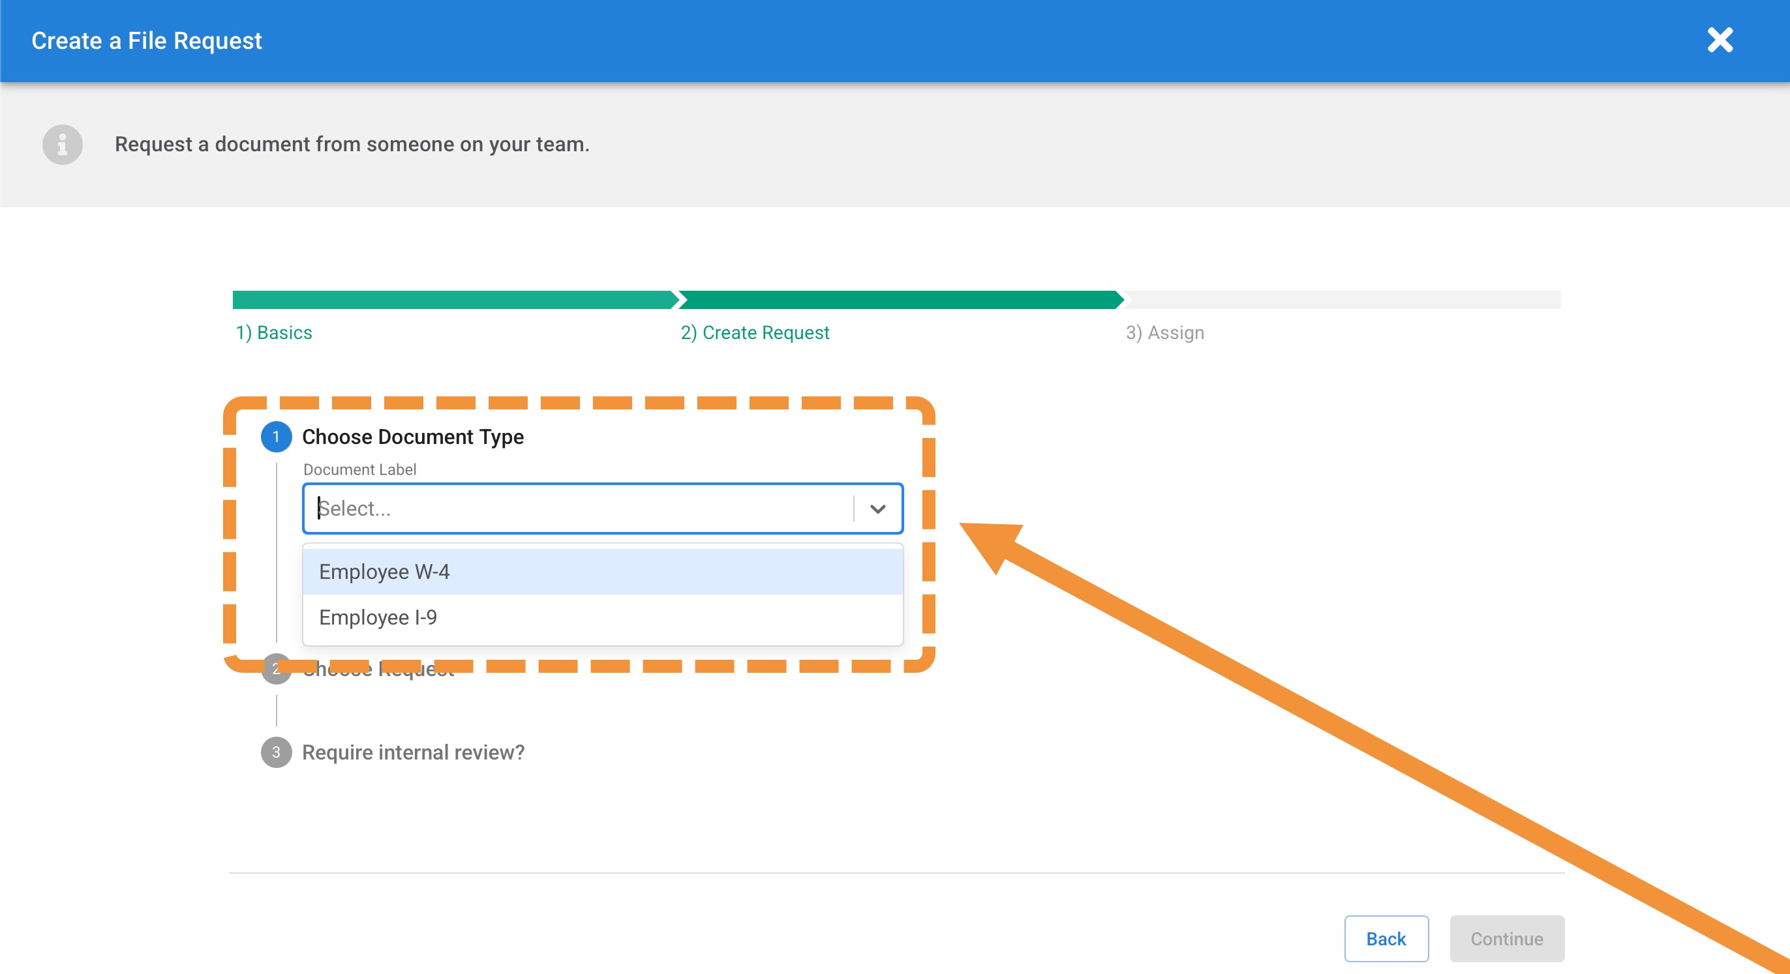
Task: Toggle the Document Label dropdown chevron
Action: click(x=877, y=509)
